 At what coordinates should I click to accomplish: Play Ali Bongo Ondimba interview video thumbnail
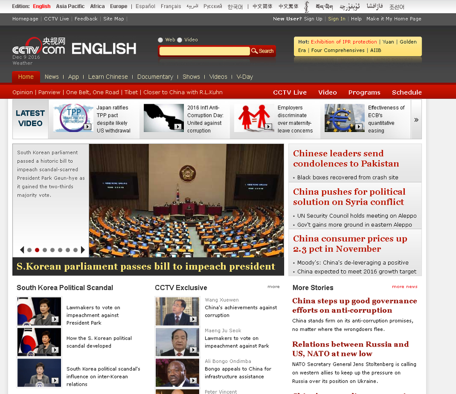(177, 373)
